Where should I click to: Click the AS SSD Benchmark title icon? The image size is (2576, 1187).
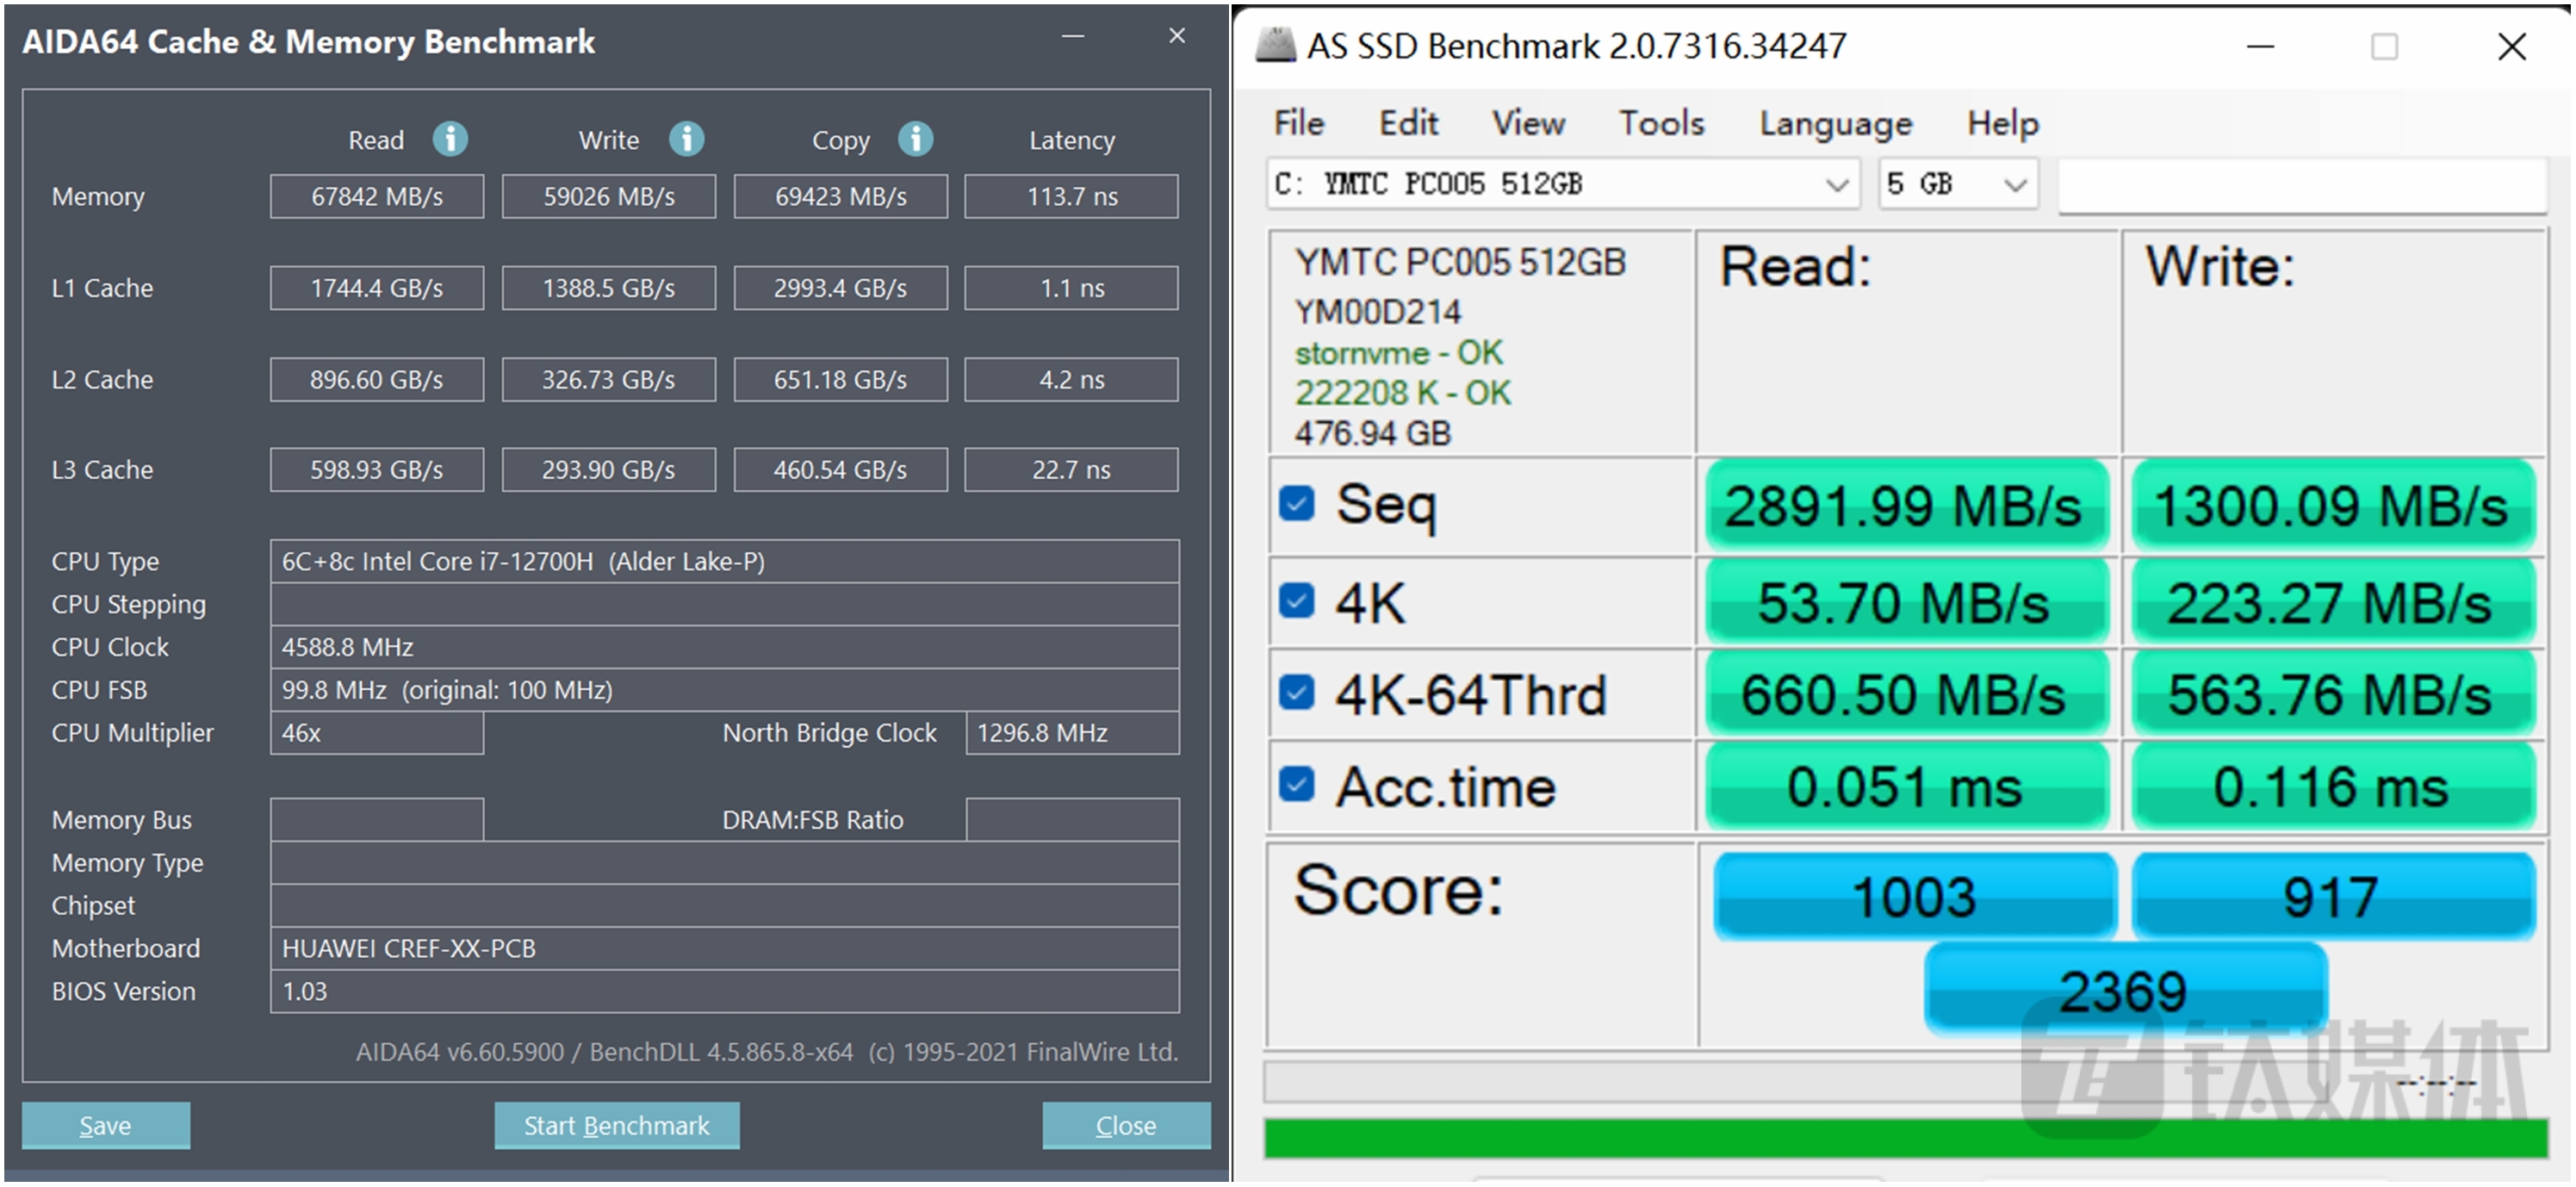[x=1275, y=45]
